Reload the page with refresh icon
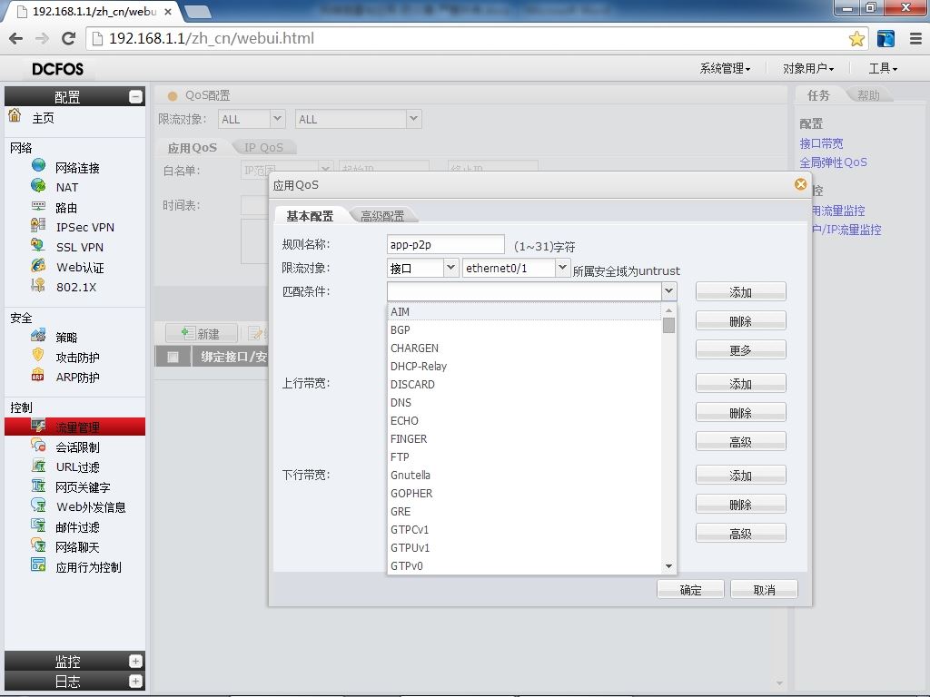 tap(68, 38)
